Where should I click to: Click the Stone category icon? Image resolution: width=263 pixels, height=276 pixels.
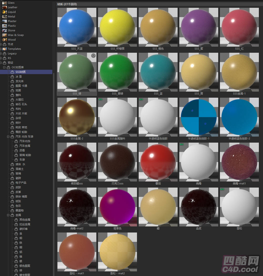pyautogui.click(x=4, y=30)
